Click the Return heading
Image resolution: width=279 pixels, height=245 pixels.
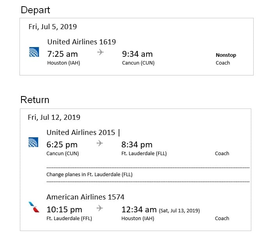[35, 100]
